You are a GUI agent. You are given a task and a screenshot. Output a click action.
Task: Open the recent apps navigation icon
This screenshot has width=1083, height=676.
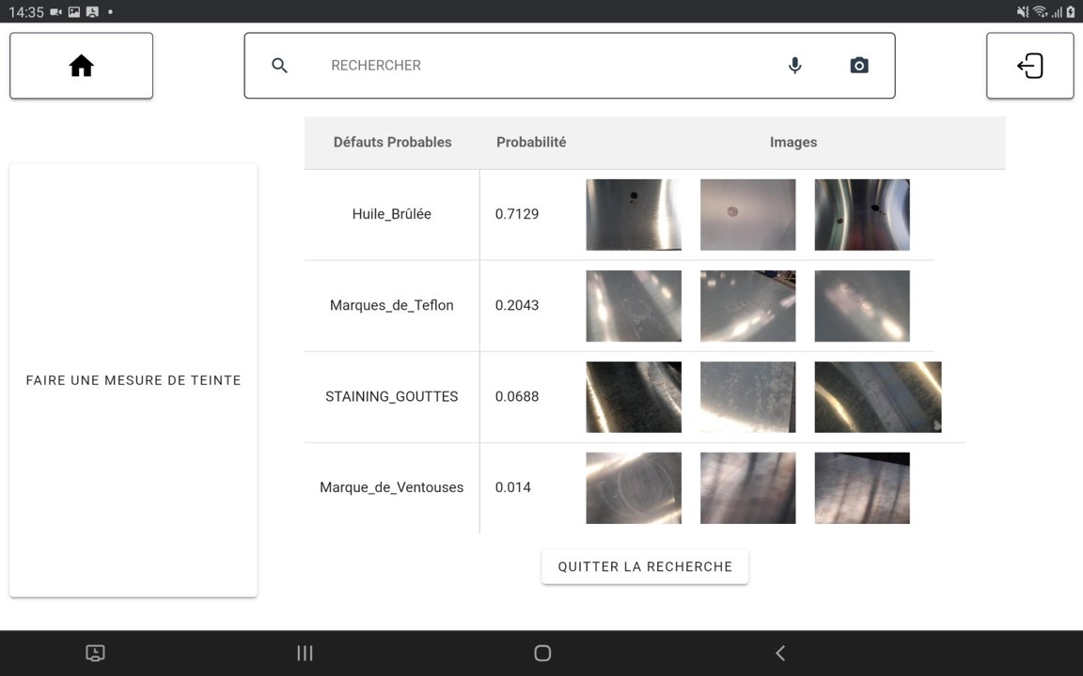pos(305,653)
